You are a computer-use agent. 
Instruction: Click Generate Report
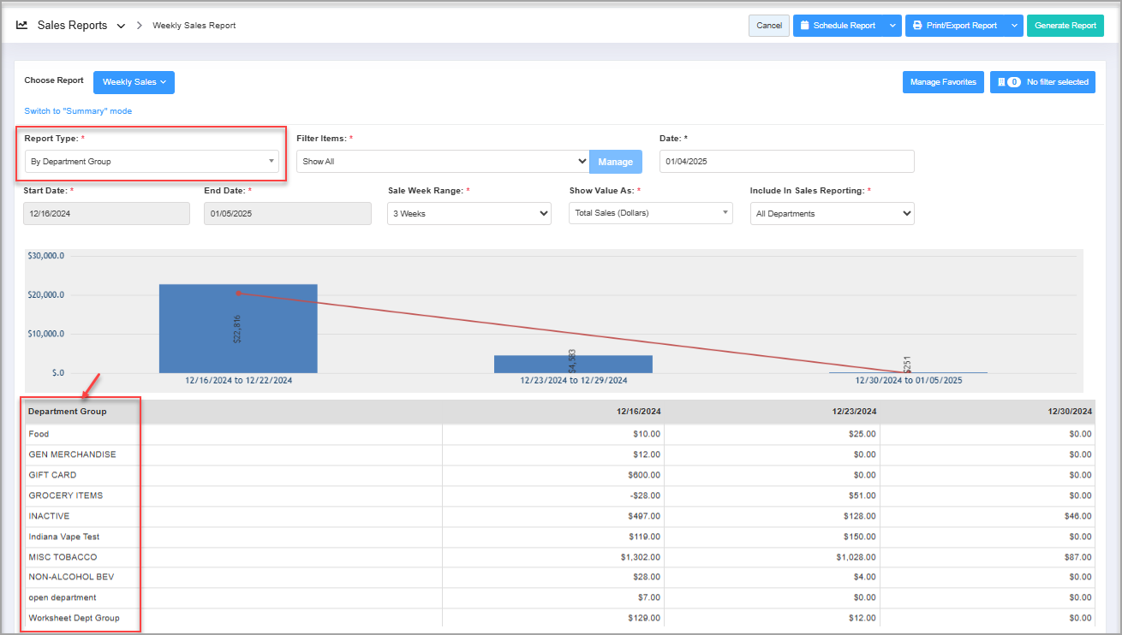point(1065,26)
